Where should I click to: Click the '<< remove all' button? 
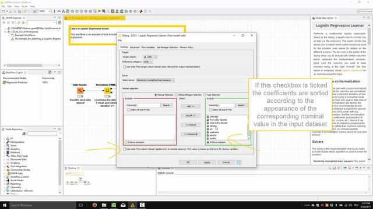coord(191,134)
